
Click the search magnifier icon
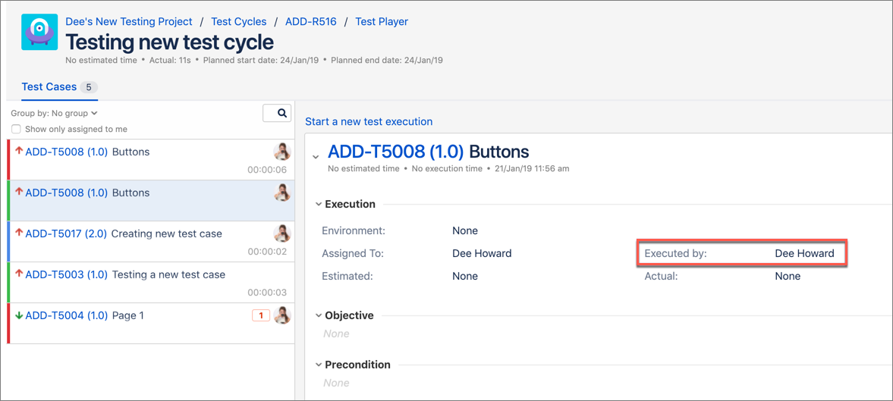pyautogui.click(x=281, y=113)
